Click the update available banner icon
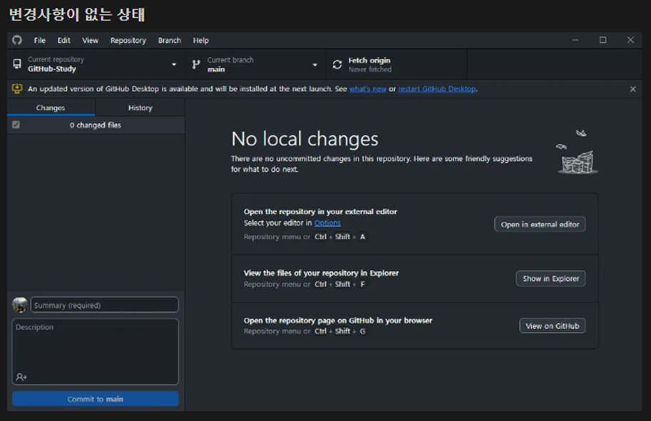Image resolution: width=651 pixels, height=421 pixels. [17, 88]
